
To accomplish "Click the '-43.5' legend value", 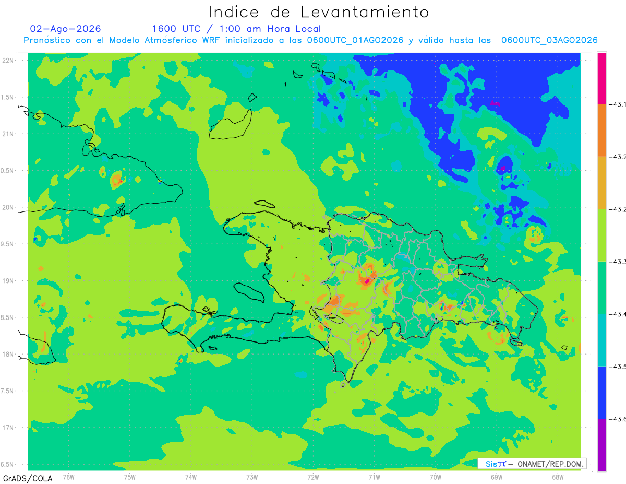I will coord(619,367).
